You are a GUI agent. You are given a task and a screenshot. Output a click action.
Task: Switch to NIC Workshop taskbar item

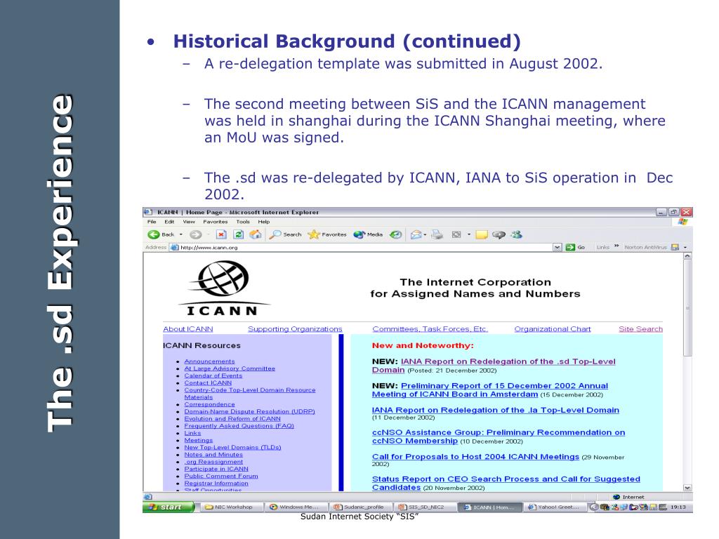coord(232,507)
